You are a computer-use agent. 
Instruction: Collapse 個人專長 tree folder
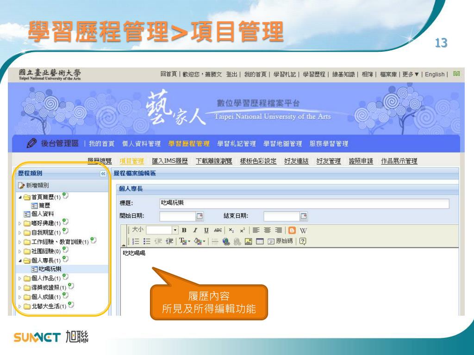click(20, 261)
